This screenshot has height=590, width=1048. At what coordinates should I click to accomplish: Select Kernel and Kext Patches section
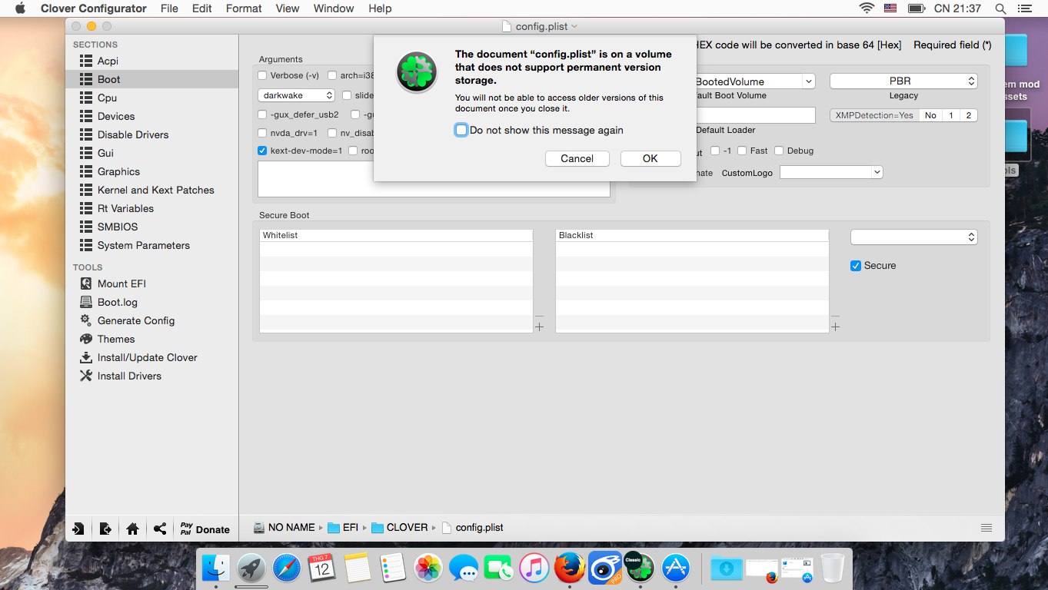pos(155,190)
